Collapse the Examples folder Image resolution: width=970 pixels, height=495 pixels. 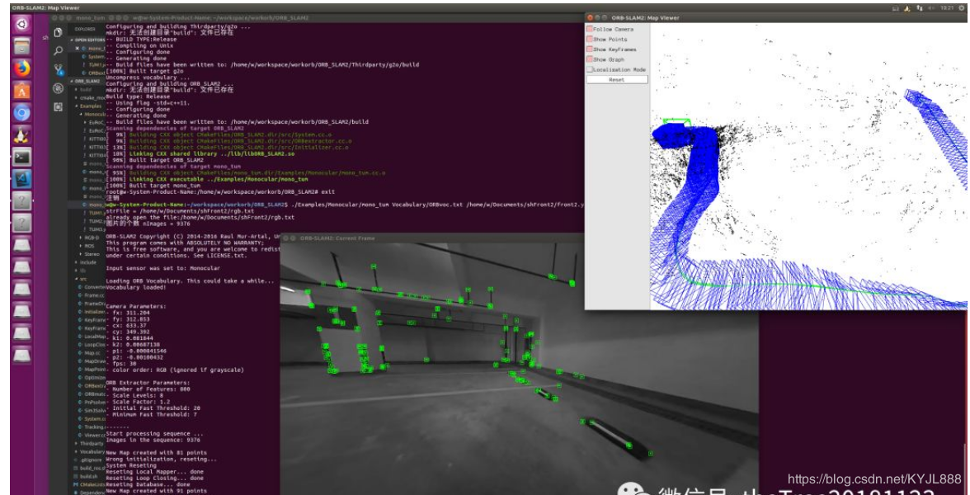[88, 106]
